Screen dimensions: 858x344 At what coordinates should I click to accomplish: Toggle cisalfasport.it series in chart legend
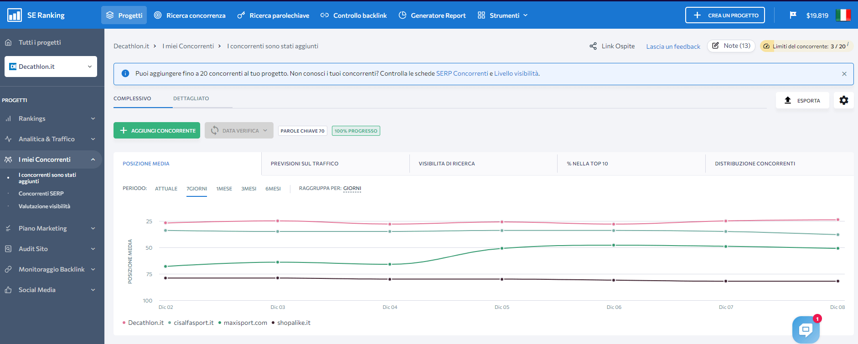(191, 323)
